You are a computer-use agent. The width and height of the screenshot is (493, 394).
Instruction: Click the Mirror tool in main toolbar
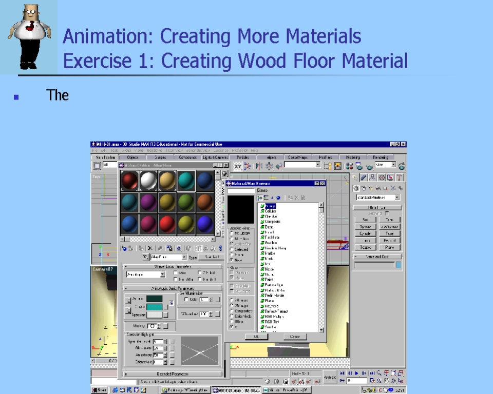pos(258,166)
